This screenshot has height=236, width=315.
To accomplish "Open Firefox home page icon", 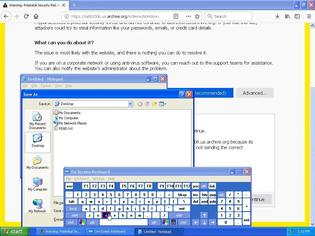I will [36, 16].
